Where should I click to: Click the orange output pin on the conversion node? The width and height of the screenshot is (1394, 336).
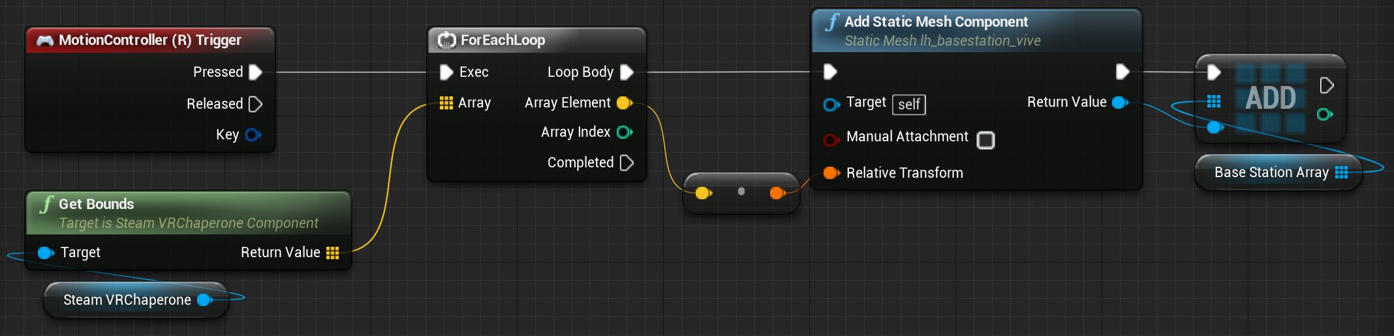click(777, 193)
